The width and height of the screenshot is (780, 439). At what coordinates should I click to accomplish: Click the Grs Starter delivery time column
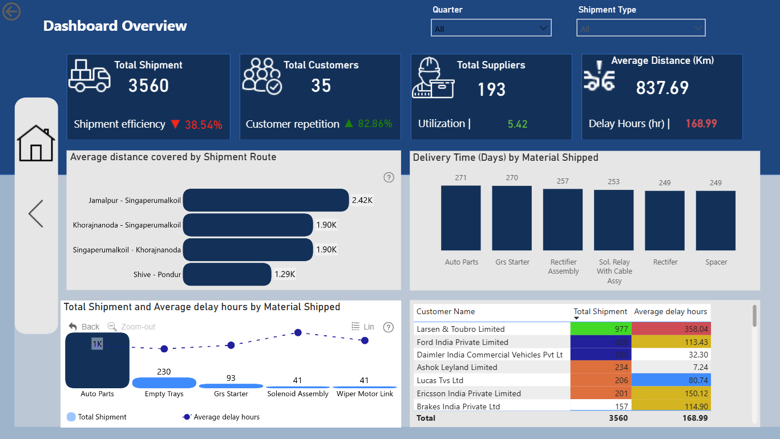tap(512, 218)
